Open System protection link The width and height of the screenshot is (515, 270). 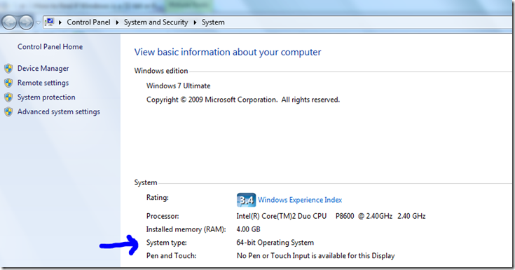(46, 97)
